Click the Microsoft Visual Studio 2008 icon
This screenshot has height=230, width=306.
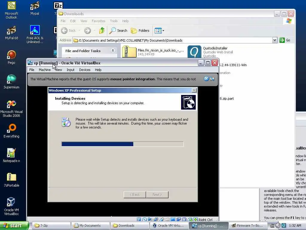(11, 108)
